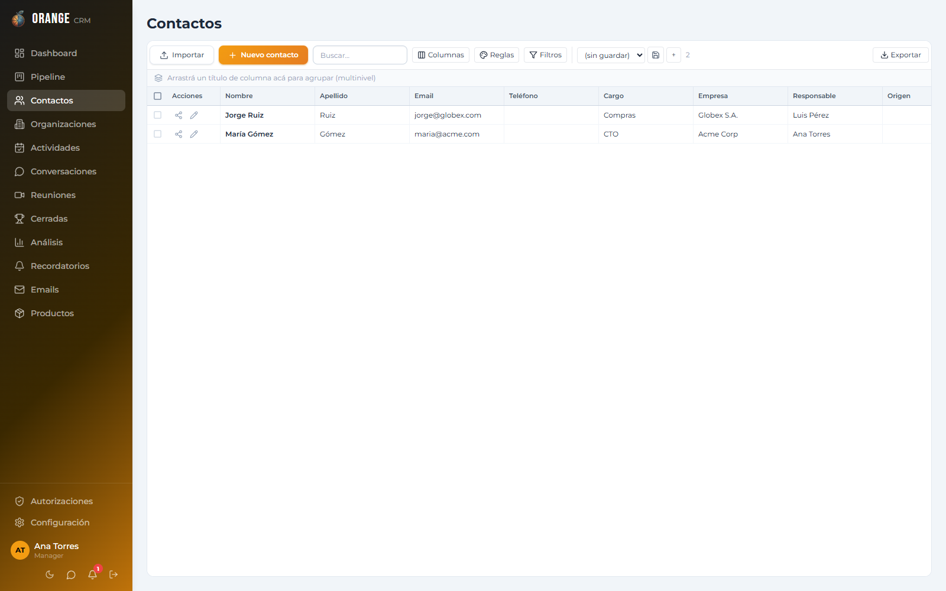Create a Nuevo contacto
Viewport: 946px width, 591px height.
click(x=263, y=55)
